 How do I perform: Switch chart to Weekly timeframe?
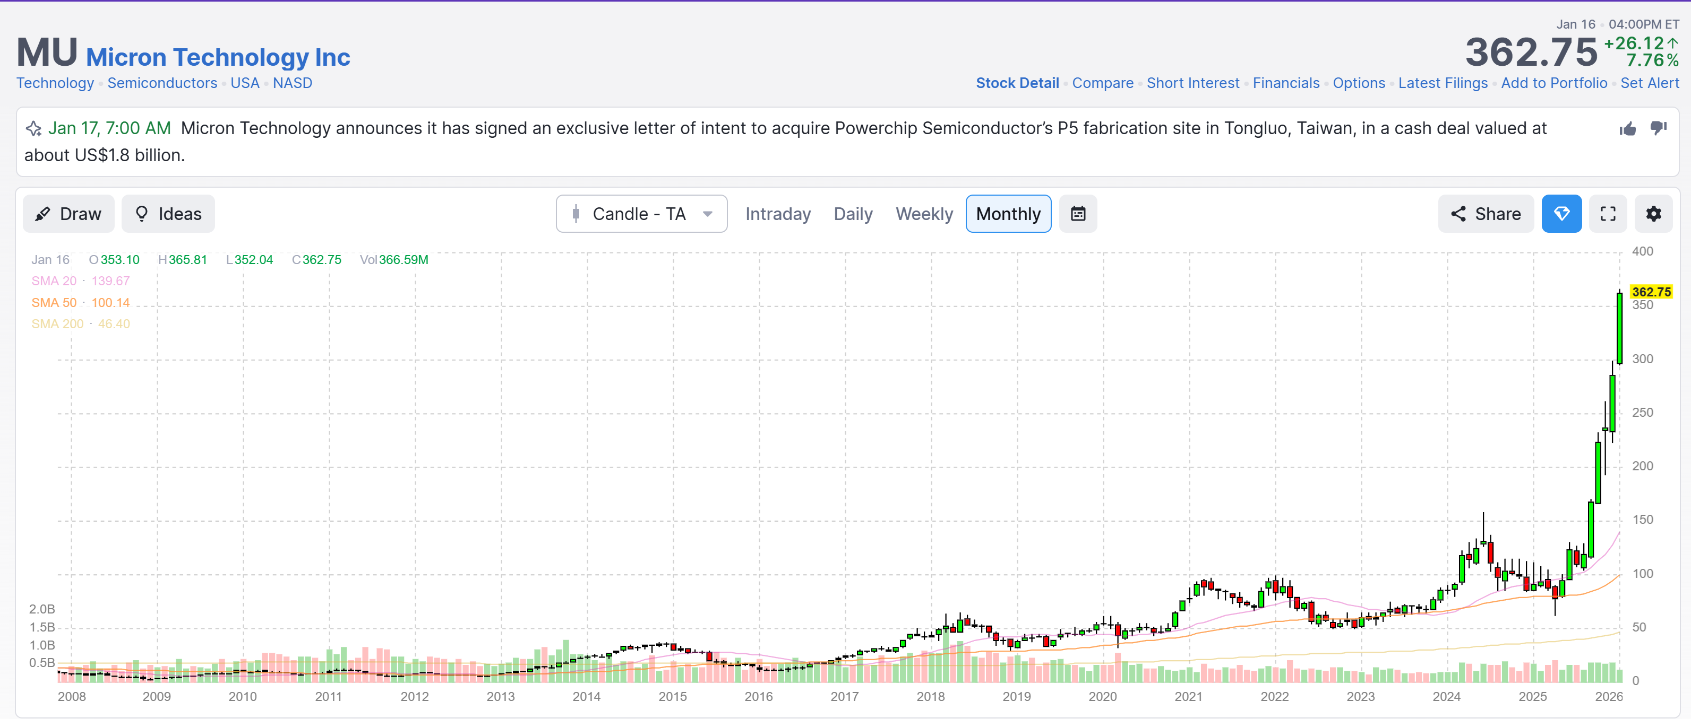tap(924, 214)
